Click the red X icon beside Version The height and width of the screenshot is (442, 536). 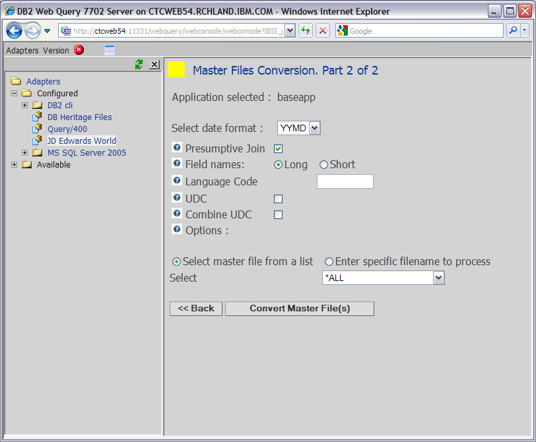[79, 50]
